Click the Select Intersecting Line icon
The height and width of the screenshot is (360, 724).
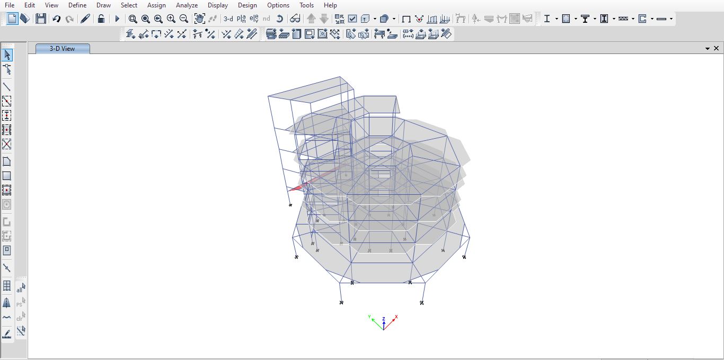coord(21,331)
